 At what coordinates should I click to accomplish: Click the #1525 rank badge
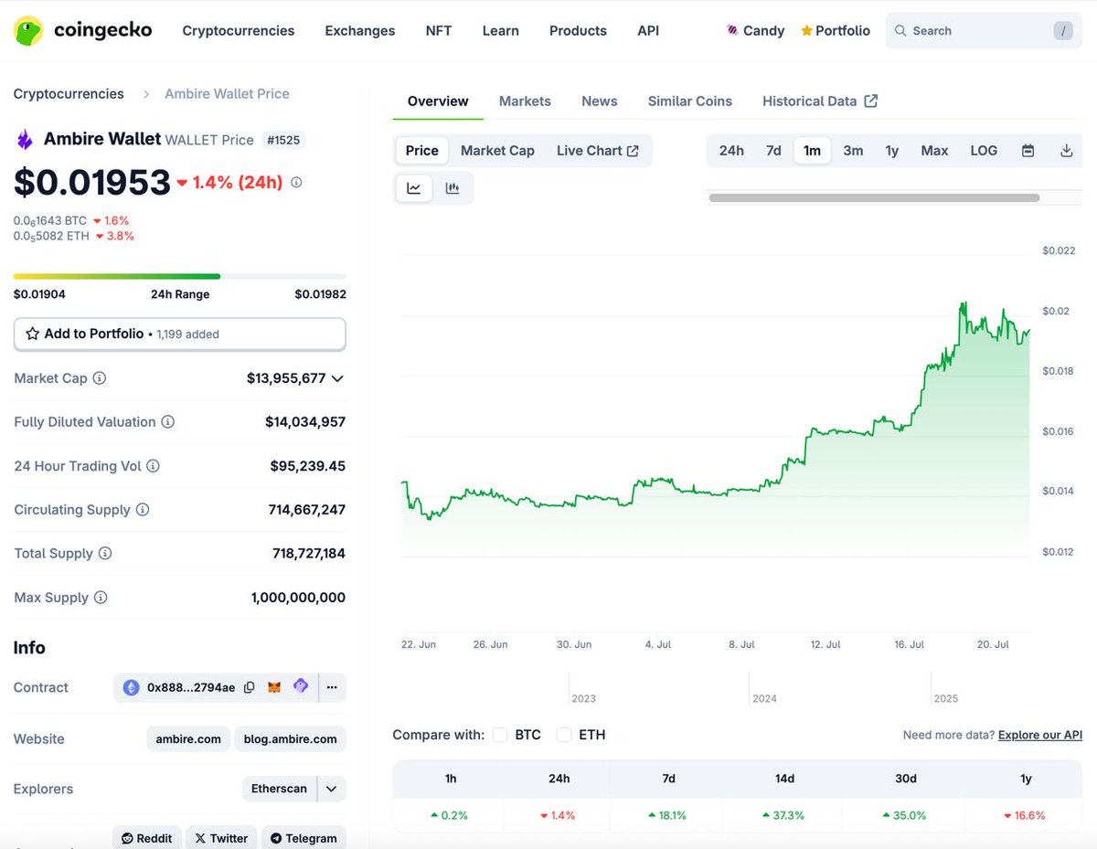tap(282, 140)
